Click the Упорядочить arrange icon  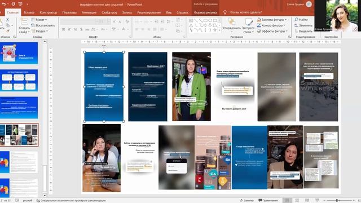point(231,21)
